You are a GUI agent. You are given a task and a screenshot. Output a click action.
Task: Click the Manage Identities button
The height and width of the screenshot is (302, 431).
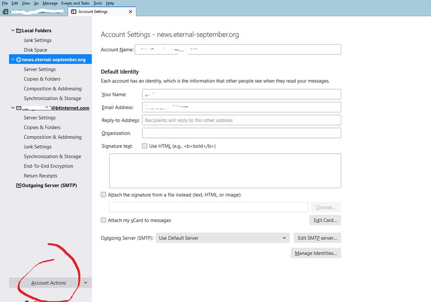coord(316,253)
